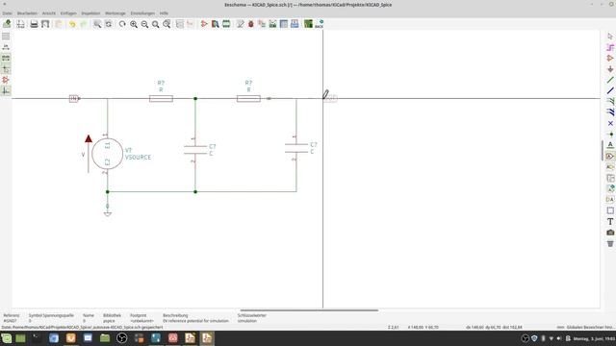616x346 pixels.
Task: Assign footprints to symbols
Action: [x=262, y=24]
